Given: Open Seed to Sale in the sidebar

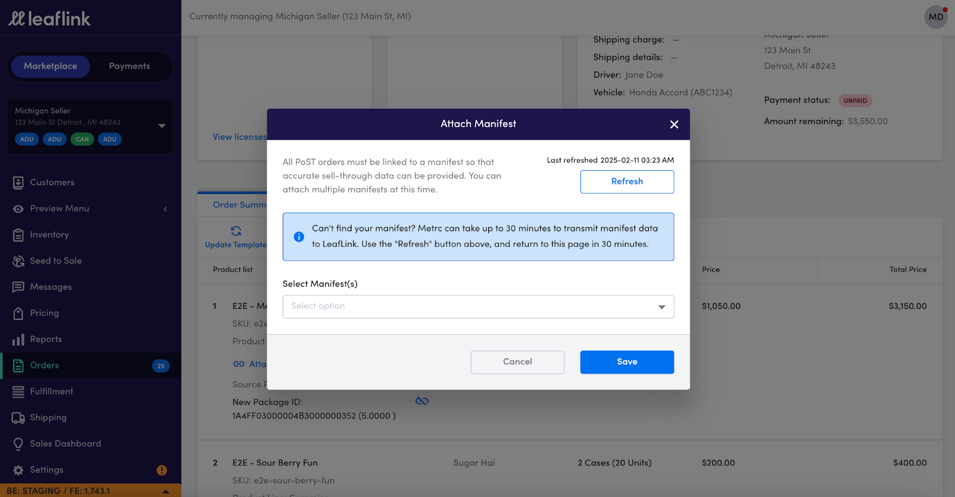Looking at the screenshot, I should (56, 261).
